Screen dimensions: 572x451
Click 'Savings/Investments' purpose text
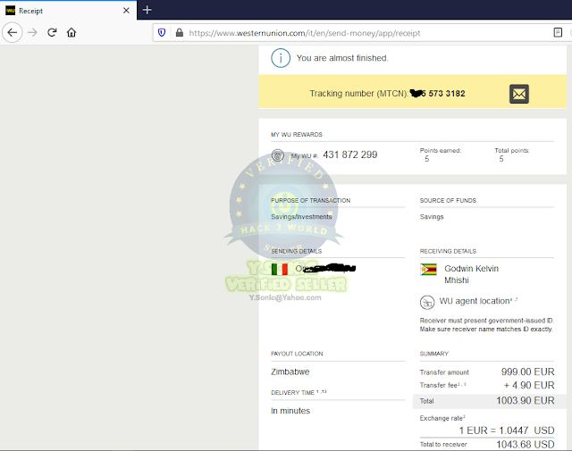click(301, 216)
